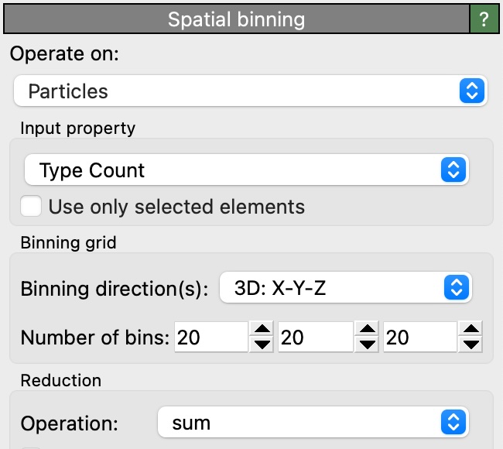Click the Type Count dropdown arrow icon
Image resolution: width=503 pixels, height=449 pixels.
pyautogui.click(x=453, y=170)
